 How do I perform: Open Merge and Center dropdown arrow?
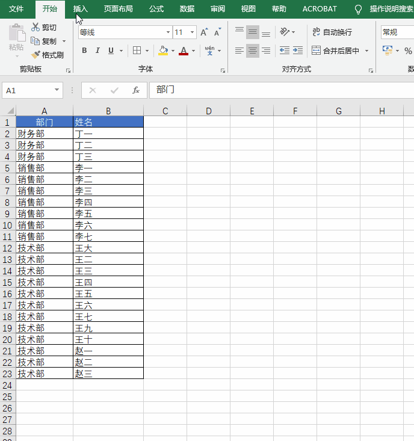click(366, 51)
